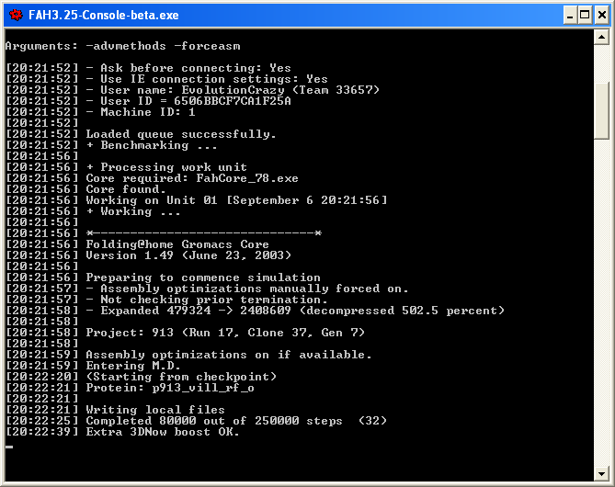
Task: Click 'Assembly optimizations manually forced on.' line
Action: tap(207, 289)
